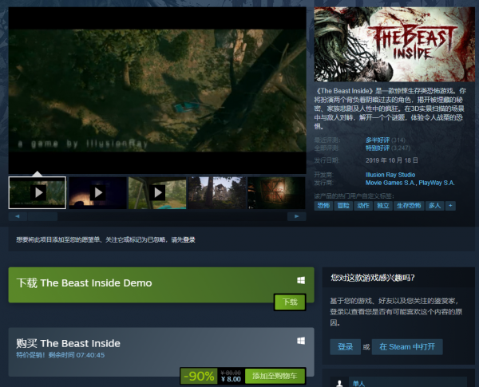
Task: Click release date 2019 年 10 月 18 日
Action: (x=392, y=160)
